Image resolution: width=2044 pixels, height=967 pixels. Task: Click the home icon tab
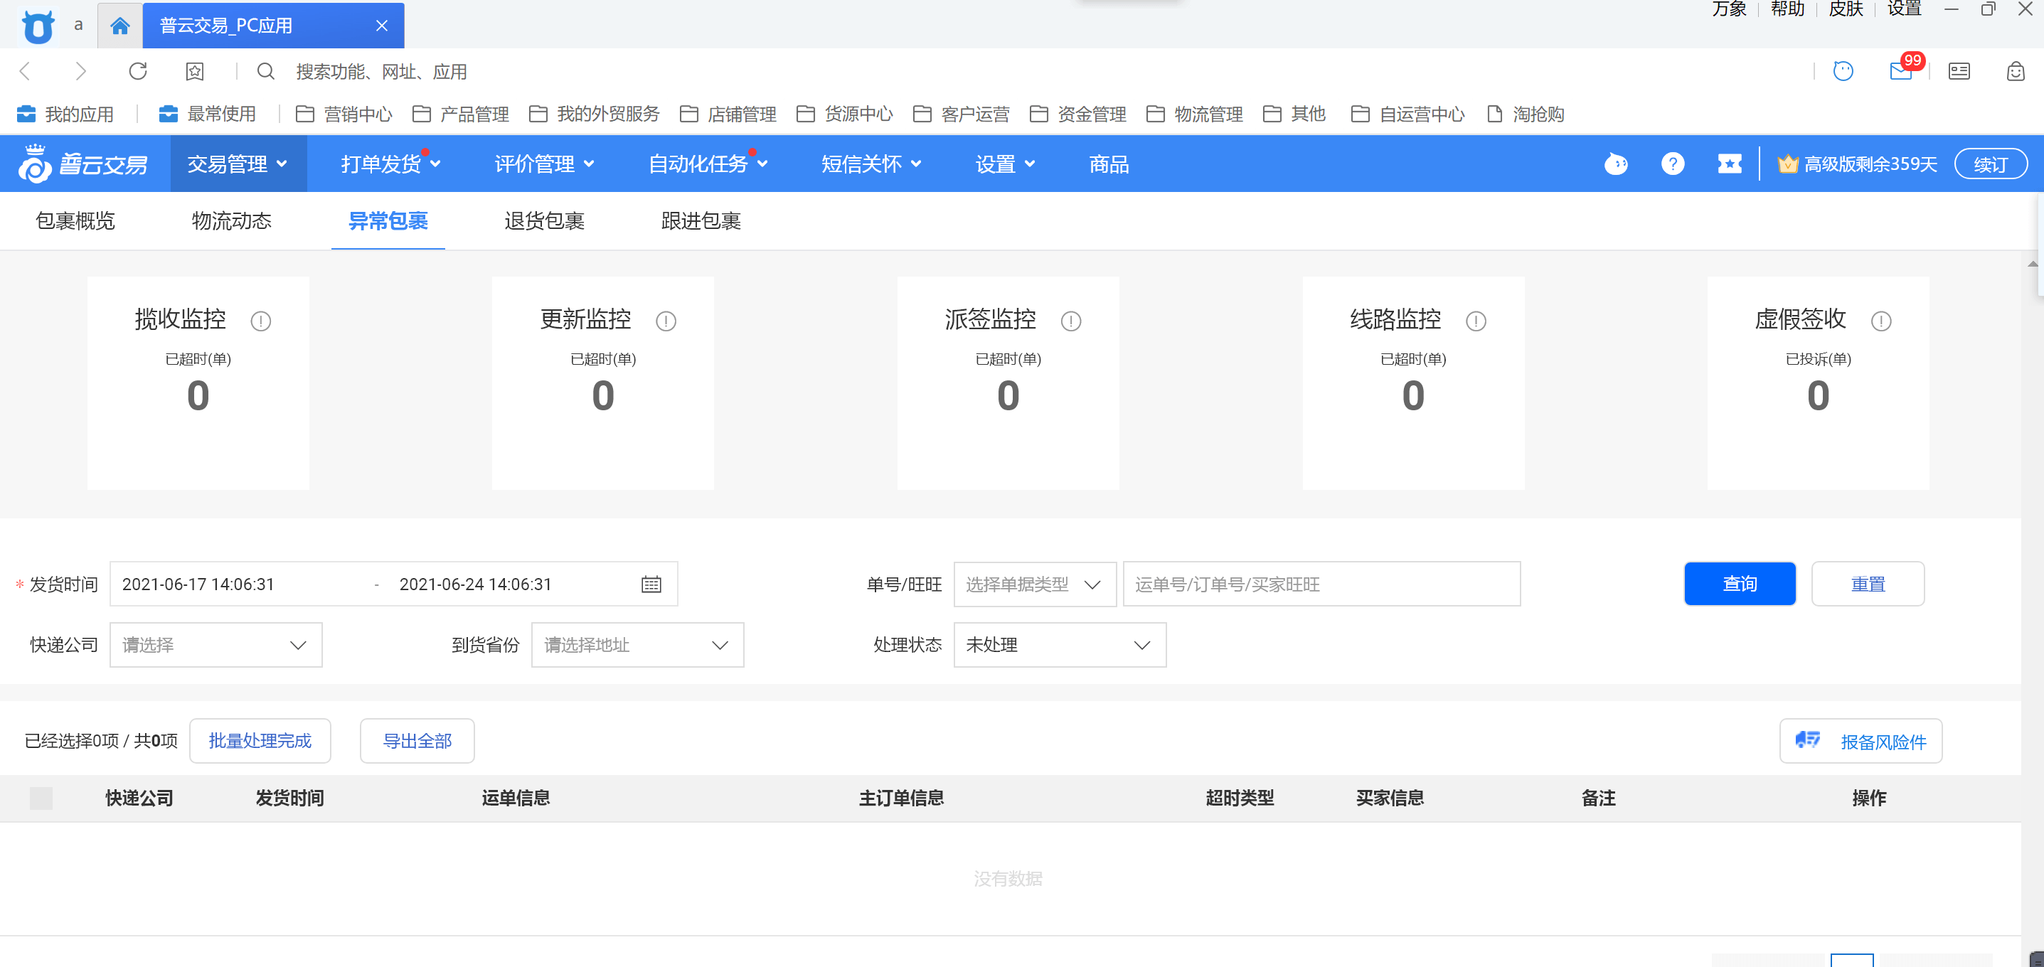[119, 26]
